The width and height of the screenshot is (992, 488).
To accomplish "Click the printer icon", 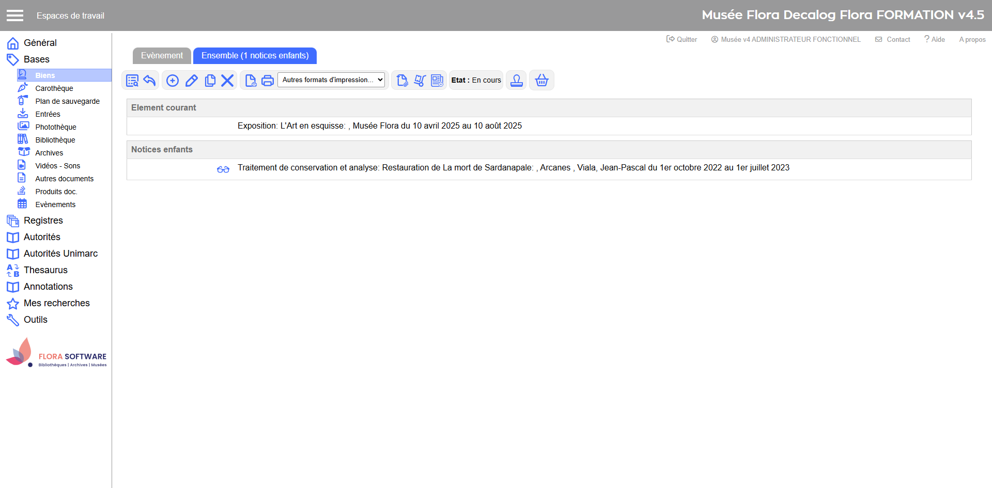I will pos(268,81).
